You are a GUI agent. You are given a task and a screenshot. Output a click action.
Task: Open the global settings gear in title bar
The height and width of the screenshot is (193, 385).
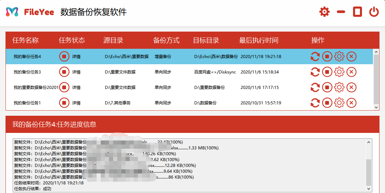pos(324,12)
